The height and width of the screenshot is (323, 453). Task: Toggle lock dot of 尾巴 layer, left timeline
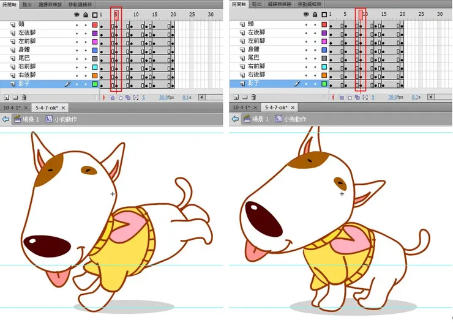[86, 59]
